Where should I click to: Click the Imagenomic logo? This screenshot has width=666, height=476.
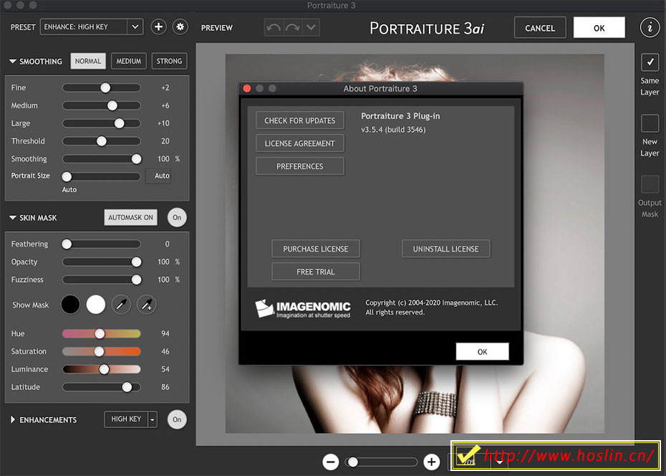pos(302,308)
